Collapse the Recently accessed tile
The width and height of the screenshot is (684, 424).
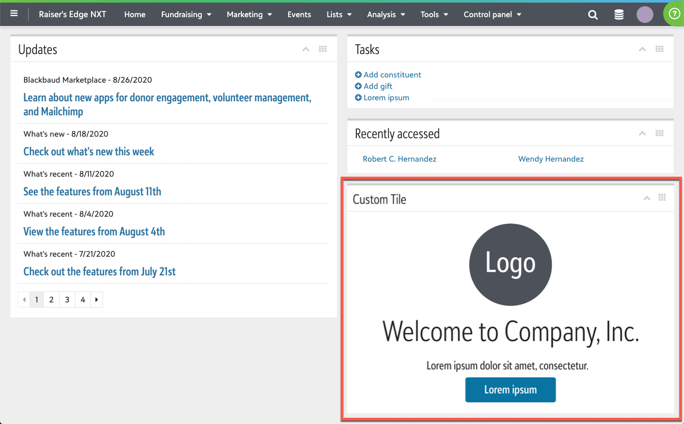(x=642, y=134)
